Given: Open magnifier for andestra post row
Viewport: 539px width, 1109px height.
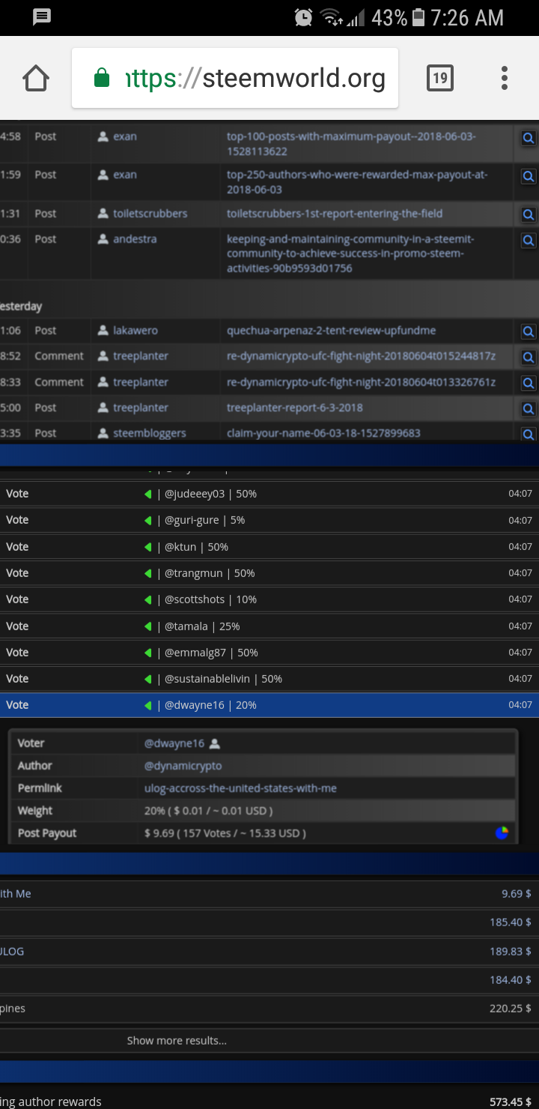Looking at the screenshot, I should [529, 241].
